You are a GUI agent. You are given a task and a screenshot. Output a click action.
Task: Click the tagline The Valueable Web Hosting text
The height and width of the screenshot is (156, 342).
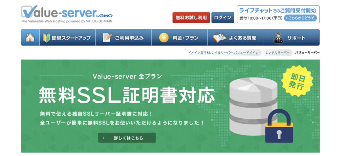66,21
